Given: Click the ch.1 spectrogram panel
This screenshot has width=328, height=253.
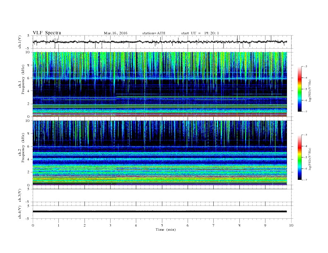Looking at the screenshot, I should pos(160,84).
